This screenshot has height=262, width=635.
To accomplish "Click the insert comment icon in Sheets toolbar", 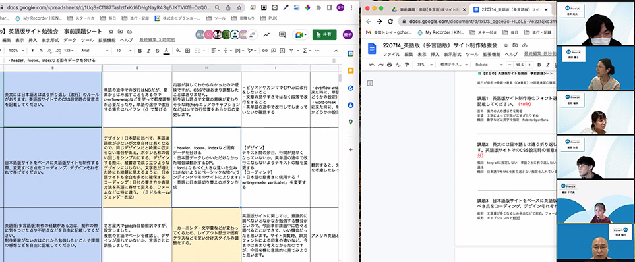I will point(274,51).
